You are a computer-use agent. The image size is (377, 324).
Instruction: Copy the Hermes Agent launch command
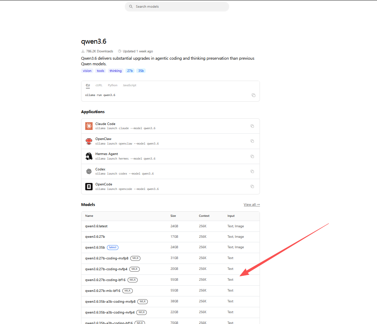coord(252,156)
